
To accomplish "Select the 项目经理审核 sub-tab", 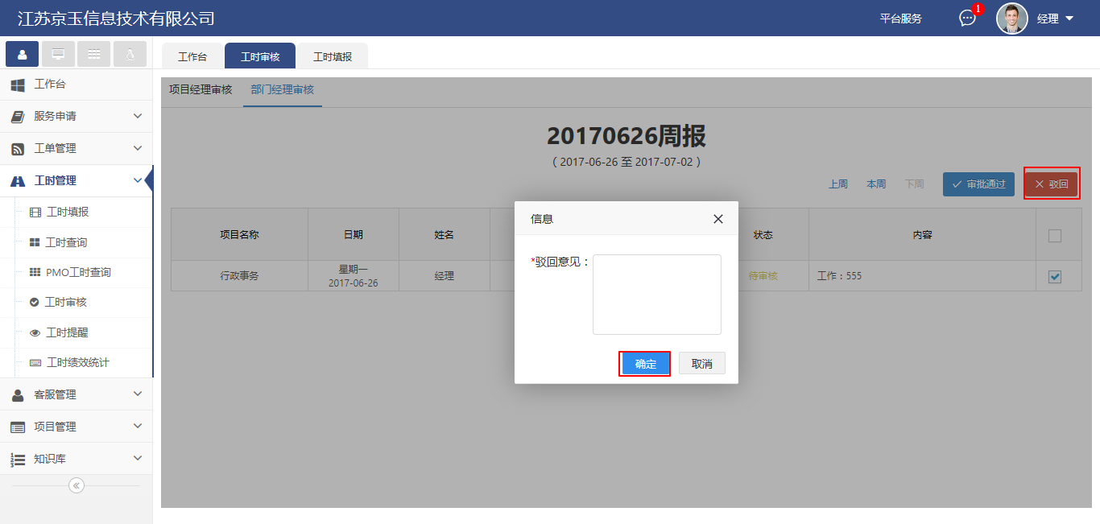I will pos(201,89).
